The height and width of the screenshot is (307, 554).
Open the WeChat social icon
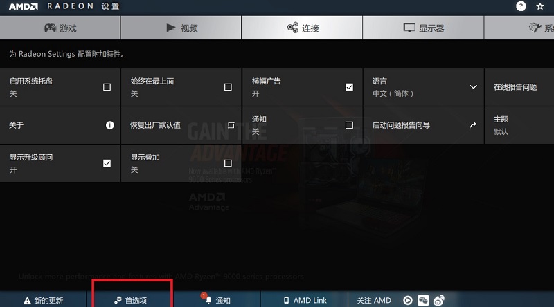(x=423, y=300)
